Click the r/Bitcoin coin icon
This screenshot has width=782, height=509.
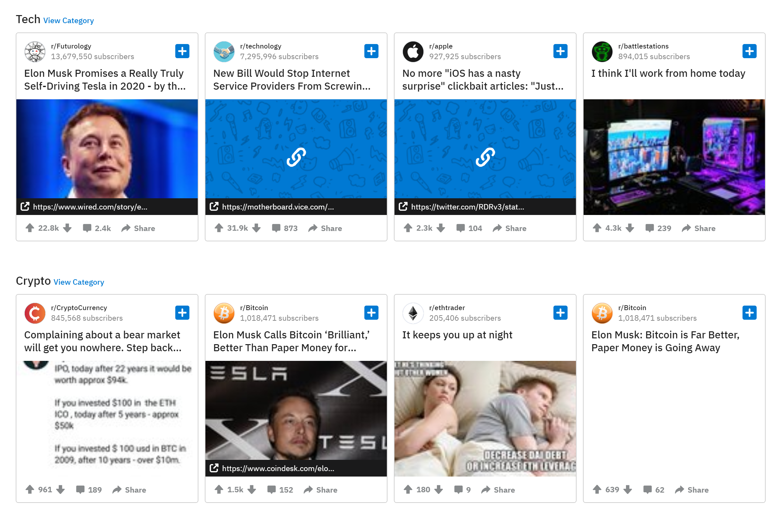(x=224, y=313)
